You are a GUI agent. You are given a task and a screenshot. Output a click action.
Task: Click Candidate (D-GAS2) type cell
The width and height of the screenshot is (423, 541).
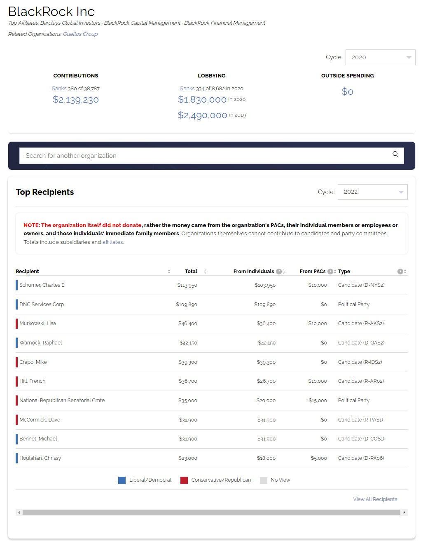(x=361, y=343)
